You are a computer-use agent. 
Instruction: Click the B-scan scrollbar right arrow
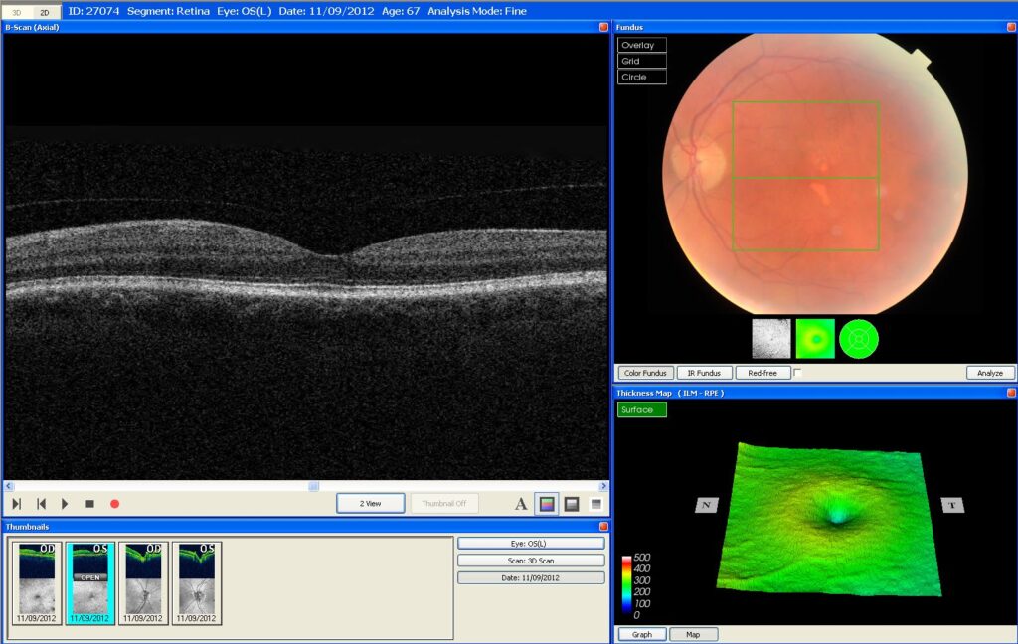click(x=603, y=486)
